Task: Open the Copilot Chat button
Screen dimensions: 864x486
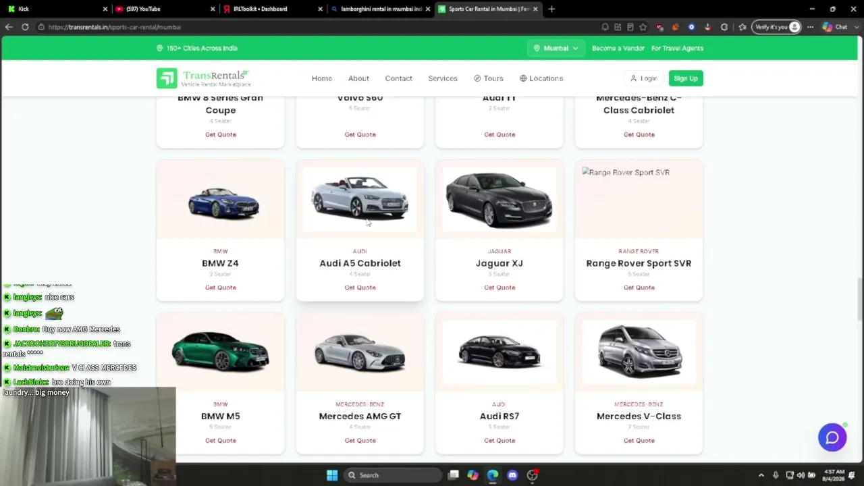Action: point(834,27)
